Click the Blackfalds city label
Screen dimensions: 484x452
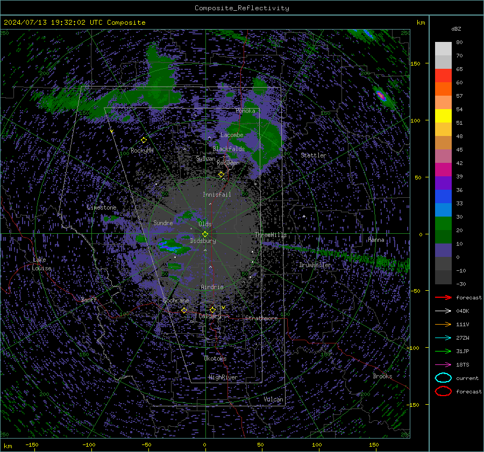click(229, 149)
